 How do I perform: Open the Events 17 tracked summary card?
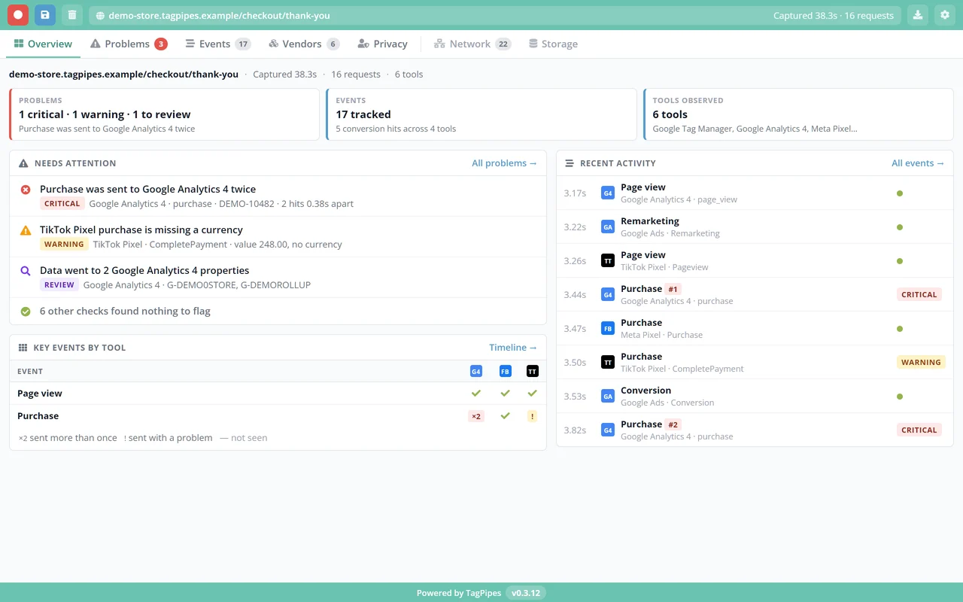(x=481, y=114)
